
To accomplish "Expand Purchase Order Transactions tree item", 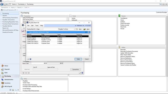I will coord(1,24).
